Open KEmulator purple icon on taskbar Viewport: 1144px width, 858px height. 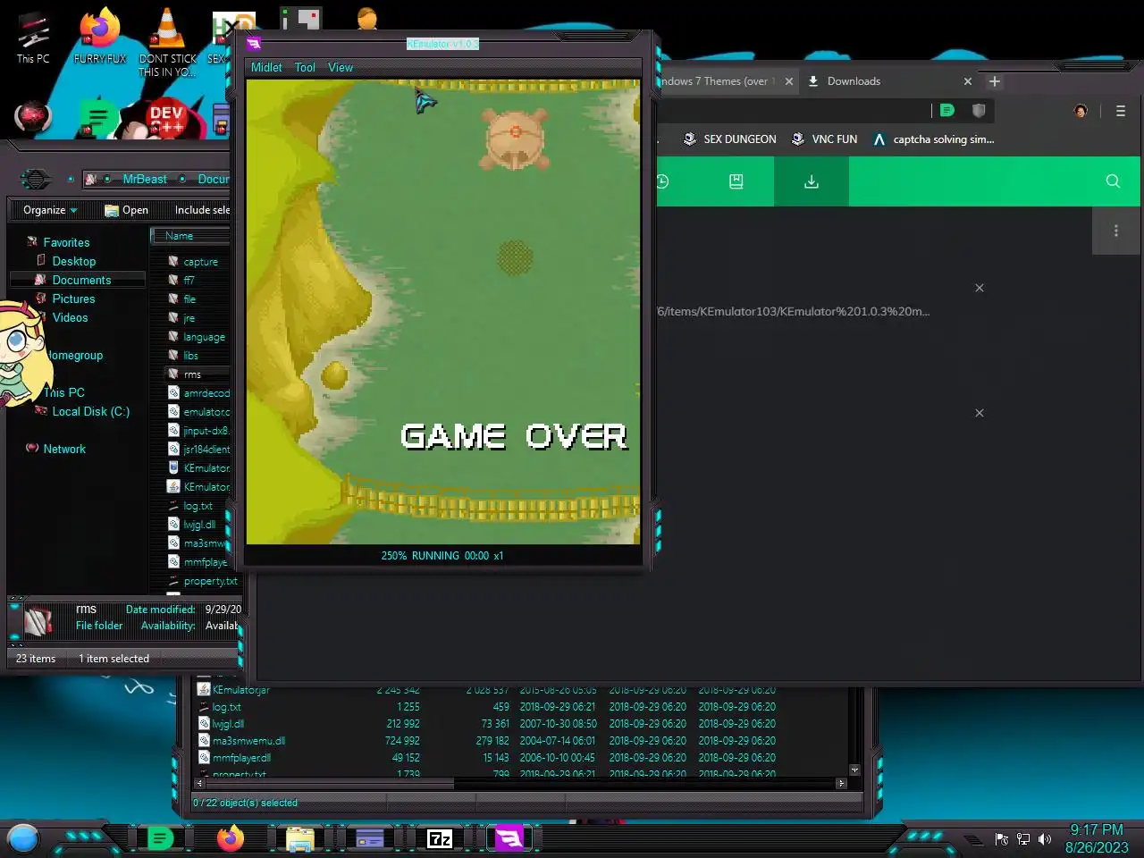coord(509,838)
